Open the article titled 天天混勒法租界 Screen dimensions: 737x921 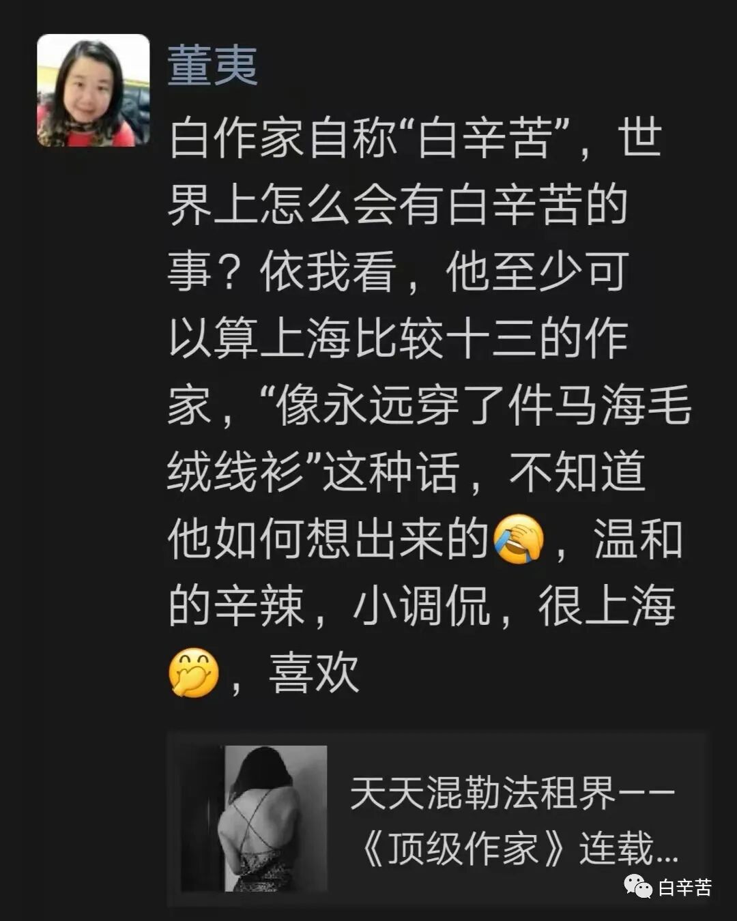click(x=512, y=793)
